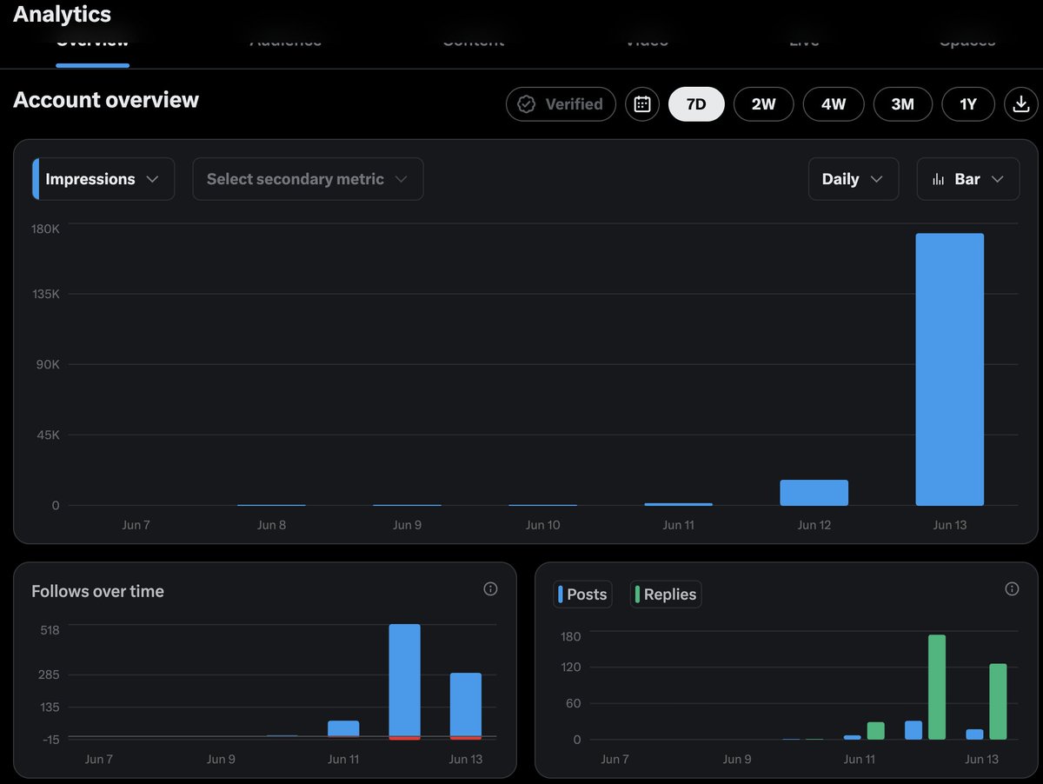Image resolution: width=1043 pixels, height=784 pixels.
Task: Download analytics data with download icon
Action: (x=1020, y=104)
